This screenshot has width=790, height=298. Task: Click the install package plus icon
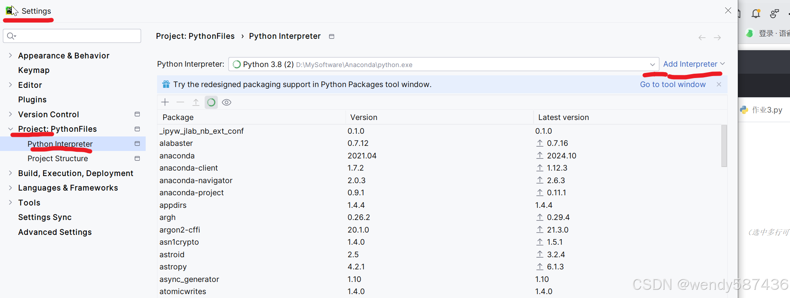[165, 102]
